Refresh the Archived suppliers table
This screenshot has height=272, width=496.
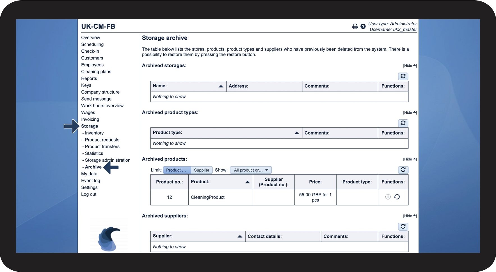coord(403,227)
